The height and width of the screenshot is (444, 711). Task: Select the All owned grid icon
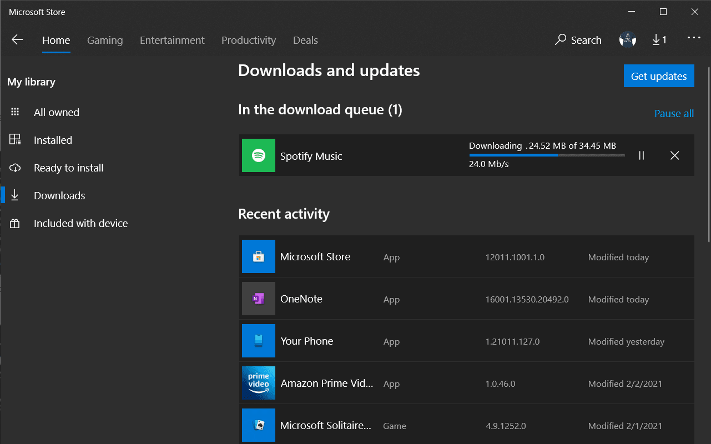click(15, 112)
